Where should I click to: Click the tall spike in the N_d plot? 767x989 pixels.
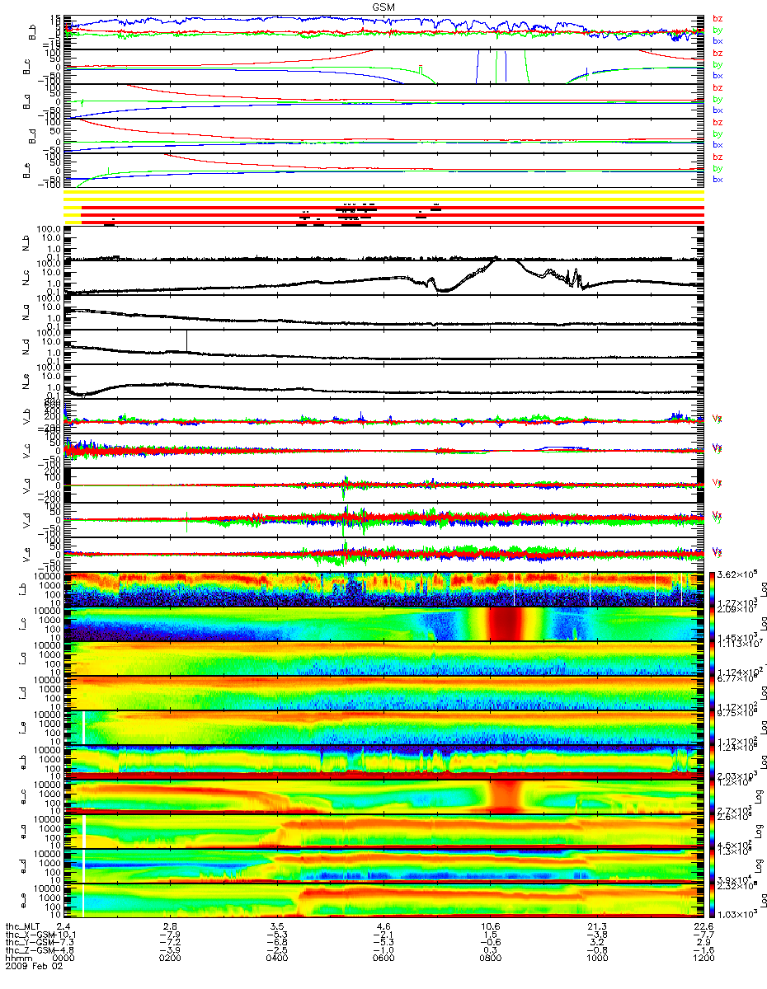187,340
